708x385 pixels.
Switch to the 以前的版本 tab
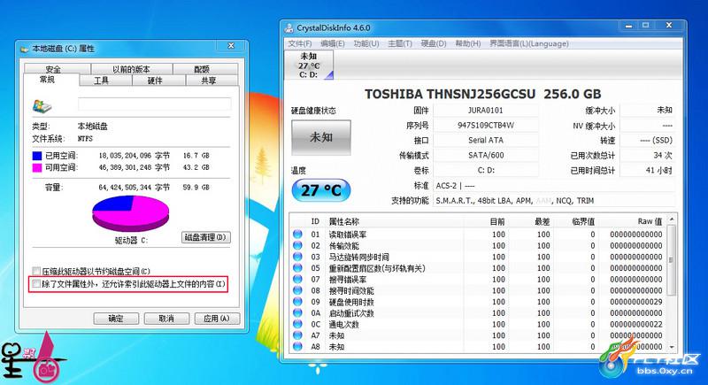[131, 69]
